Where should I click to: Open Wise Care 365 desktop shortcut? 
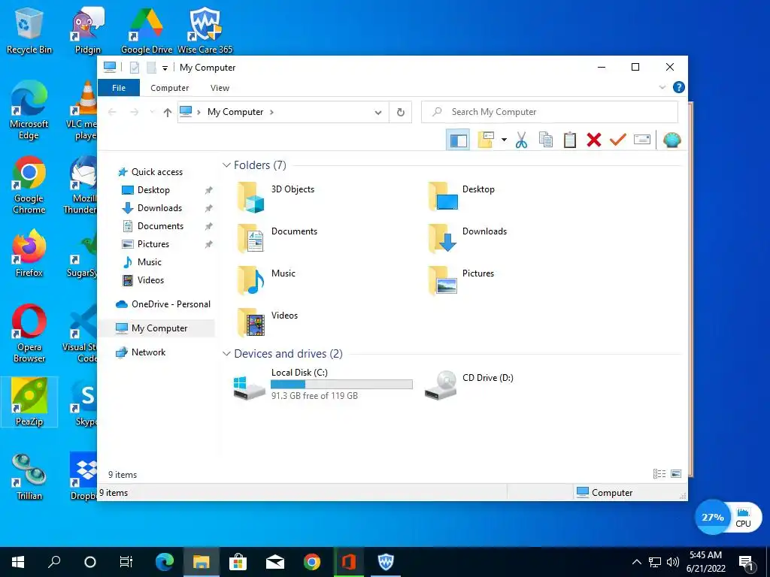click(x=205, y=30)
